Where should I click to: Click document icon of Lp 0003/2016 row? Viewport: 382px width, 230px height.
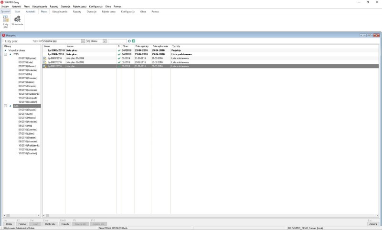pyautogui.click(x=45, y=58)
